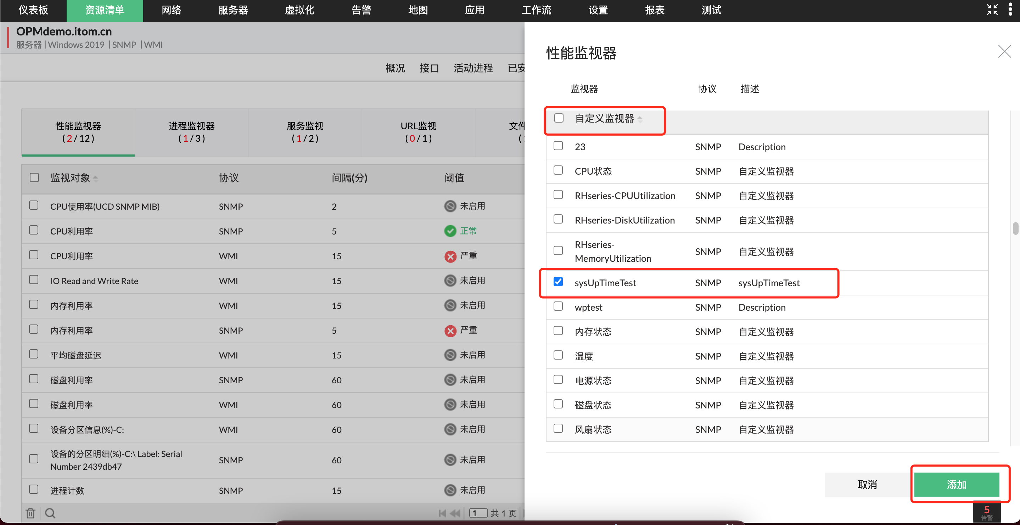Click the page number input field
The height and width of the screenshot is (525, 1020).
click(x=478, y=513)
